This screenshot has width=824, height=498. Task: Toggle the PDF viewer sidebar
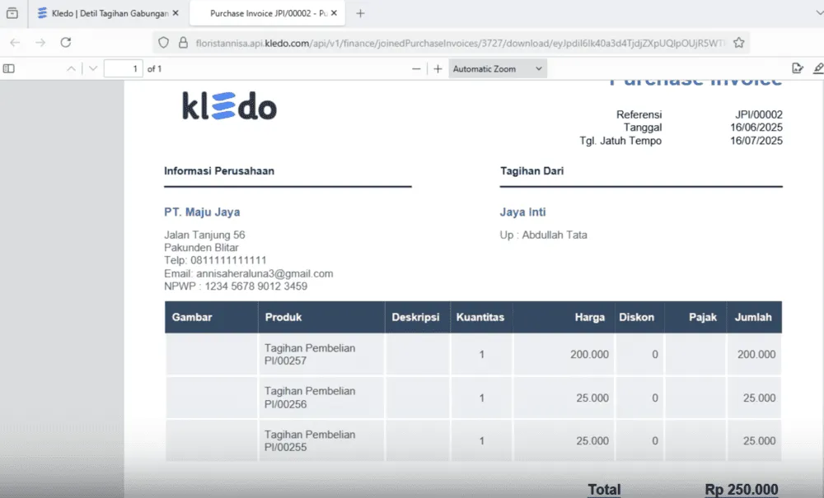(x=9, y=69)
